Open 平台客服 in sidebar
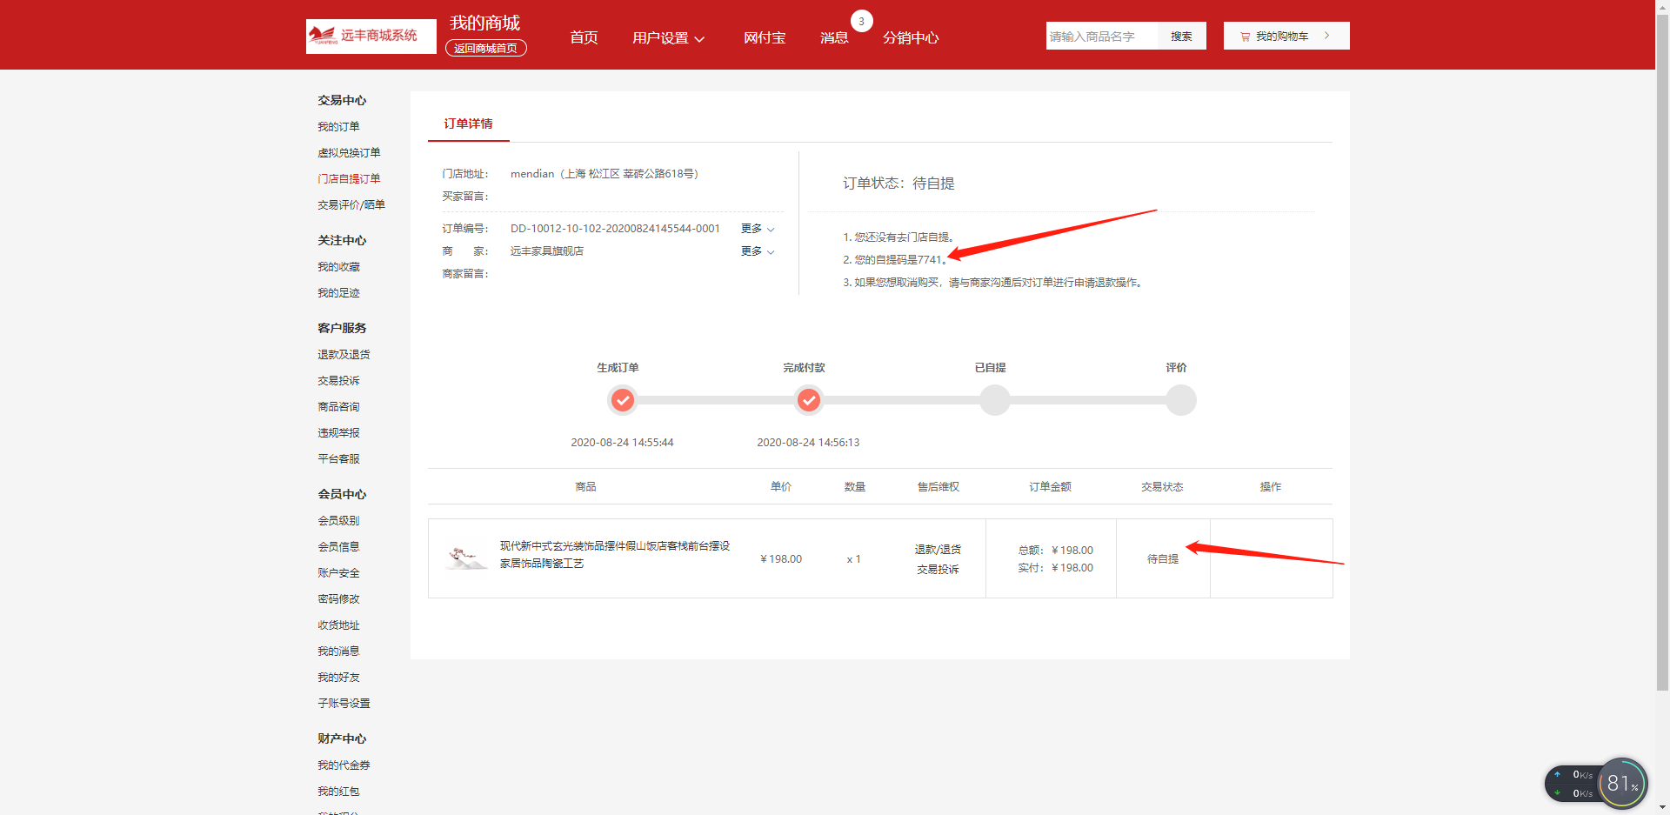Image resolution: width=1670 pixels, height=815 pixels. pyautogui.click(x=338, y=459)
